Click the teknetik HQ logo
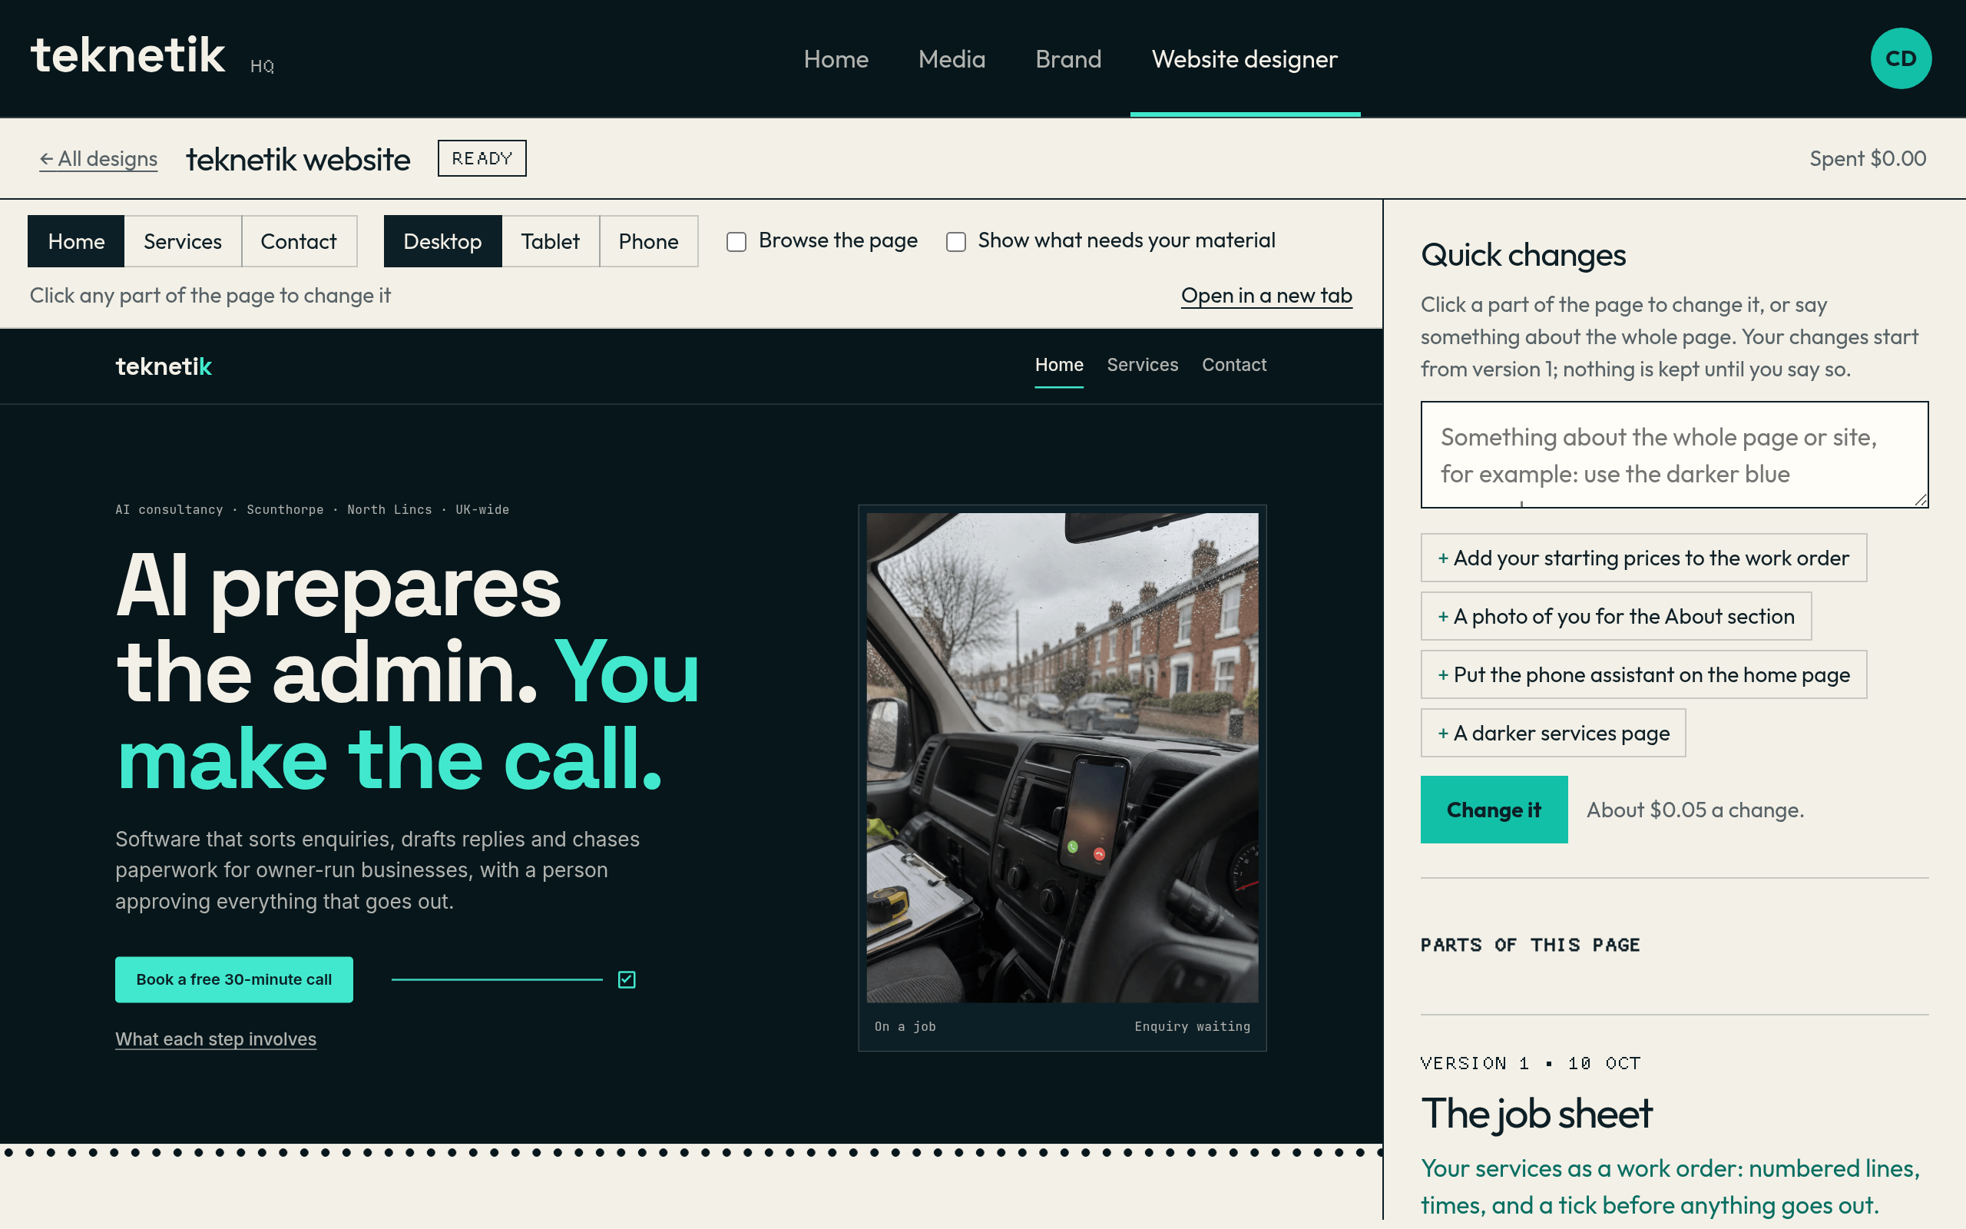Viewport: 1966px width, 1229px height. (x=153, y=56)
